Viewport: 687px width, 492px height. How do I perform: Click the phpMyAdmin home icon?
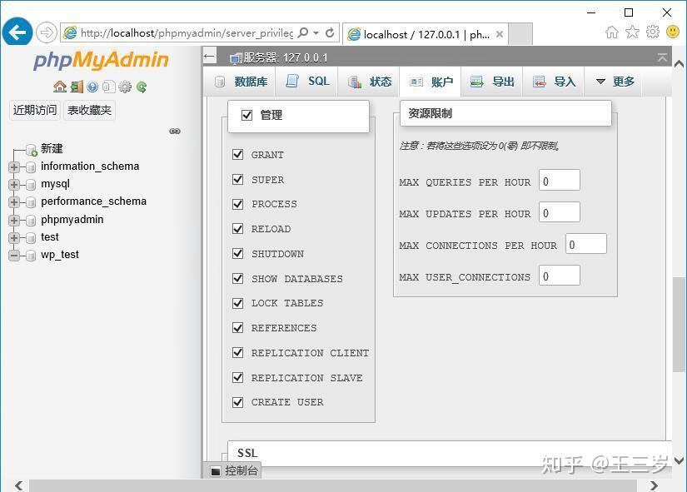60,87
